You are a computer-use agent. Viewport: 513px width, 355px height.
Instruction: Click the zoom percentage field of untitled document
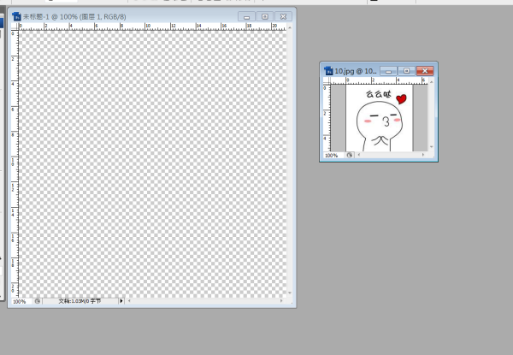point(19,301)
